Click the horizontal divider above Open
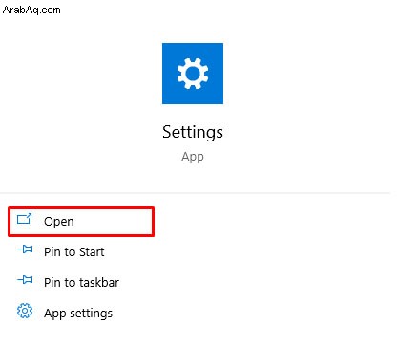Viewport: 398px width, 346px height. pyautogui.click(x=195, y=193)
